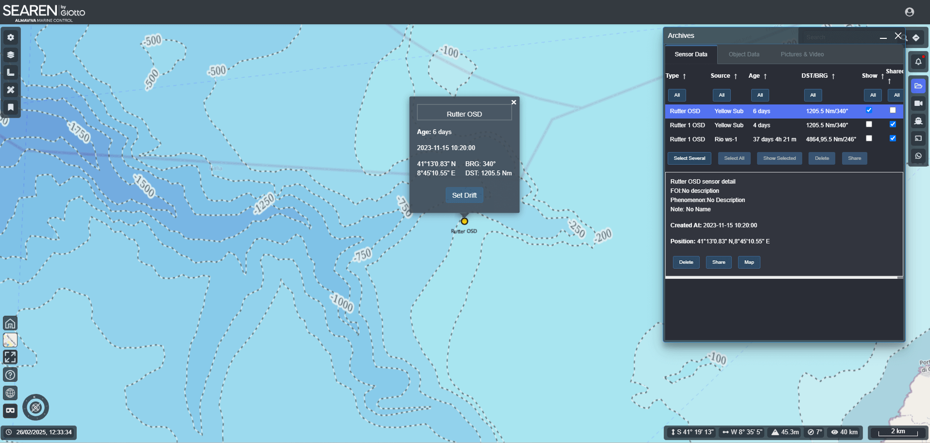
Task: Open the Type column All filter
Action: (677, 95)
